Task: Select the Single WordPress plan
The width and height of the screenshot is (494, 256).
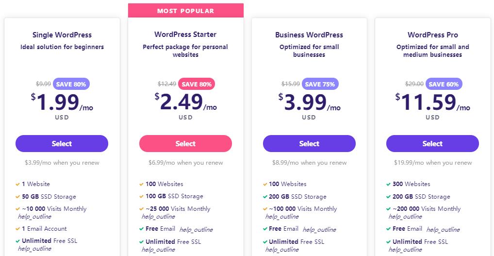Action: pyautogui.click(x=62, y=144)
